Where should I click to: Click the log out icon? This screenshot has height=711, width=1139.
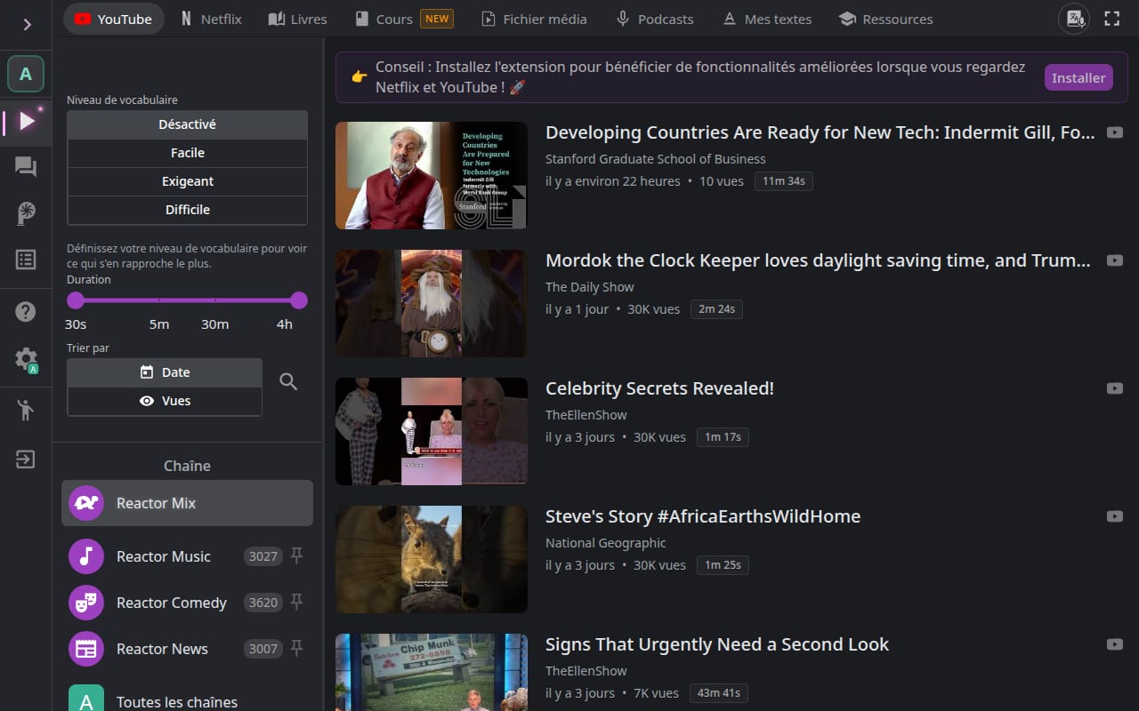[26, 459]
